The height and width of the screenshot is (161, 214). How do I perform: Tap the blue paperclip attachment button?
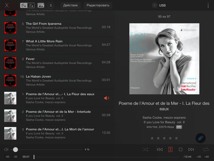point(200,138)
